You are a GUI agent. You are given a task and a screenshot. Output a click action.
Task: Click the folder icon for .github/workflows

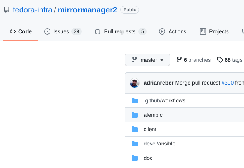coord(135,100)
